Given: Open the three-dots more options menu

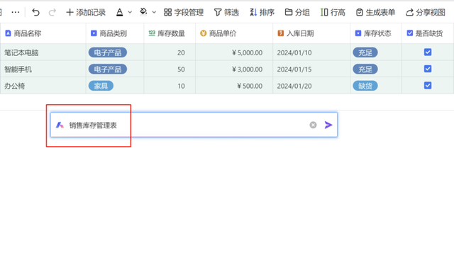Looking at the screenshot, I should 16,13.
